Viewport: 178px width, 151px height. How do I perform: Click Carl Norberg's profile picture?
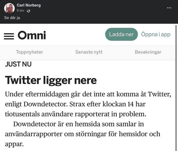(x=9, y=8)
